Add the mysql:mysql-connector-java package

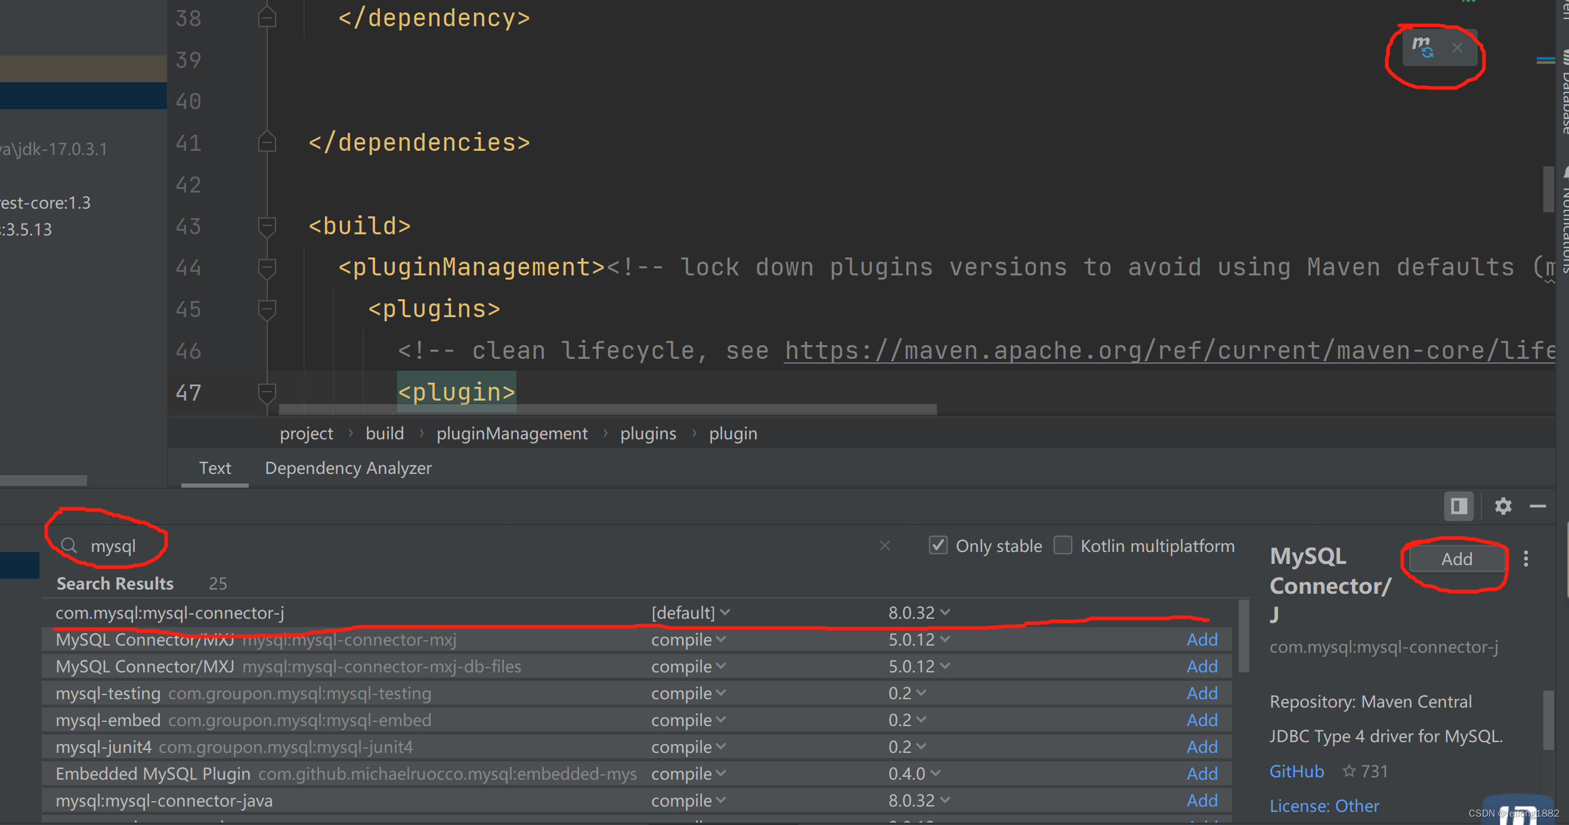[1202, 800]
